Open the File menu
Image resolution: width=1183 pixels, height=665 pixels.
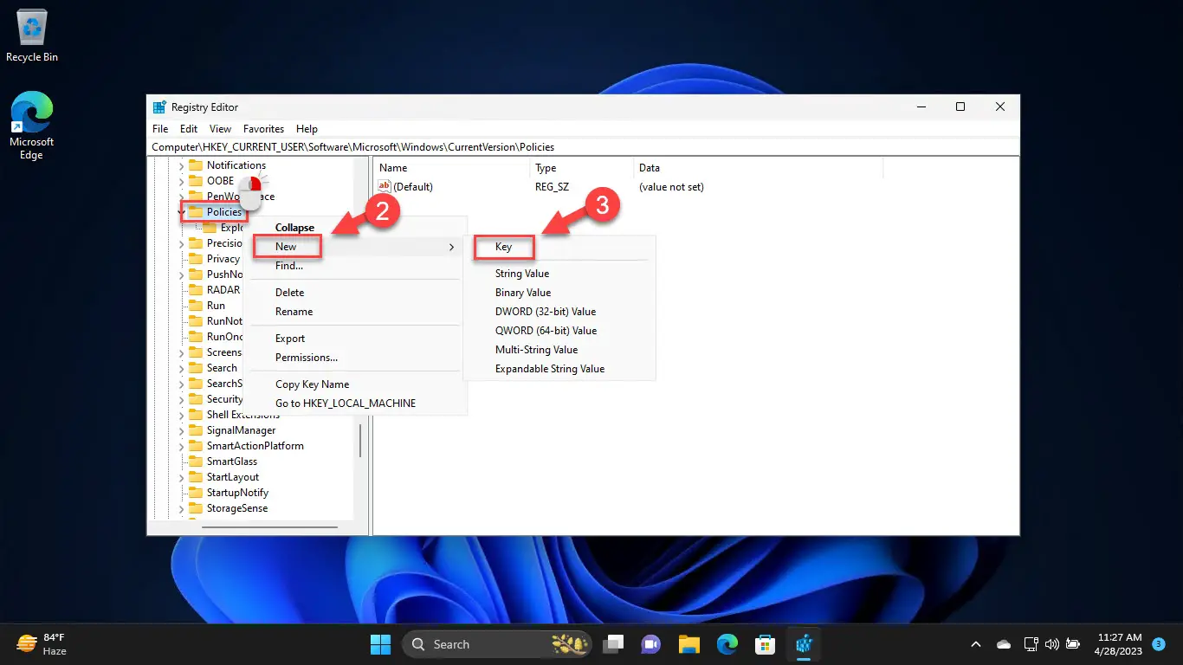(160, 129)
